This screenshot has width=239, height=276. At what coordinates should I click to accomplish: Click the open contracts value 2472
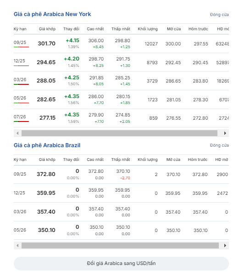(222, 193)
